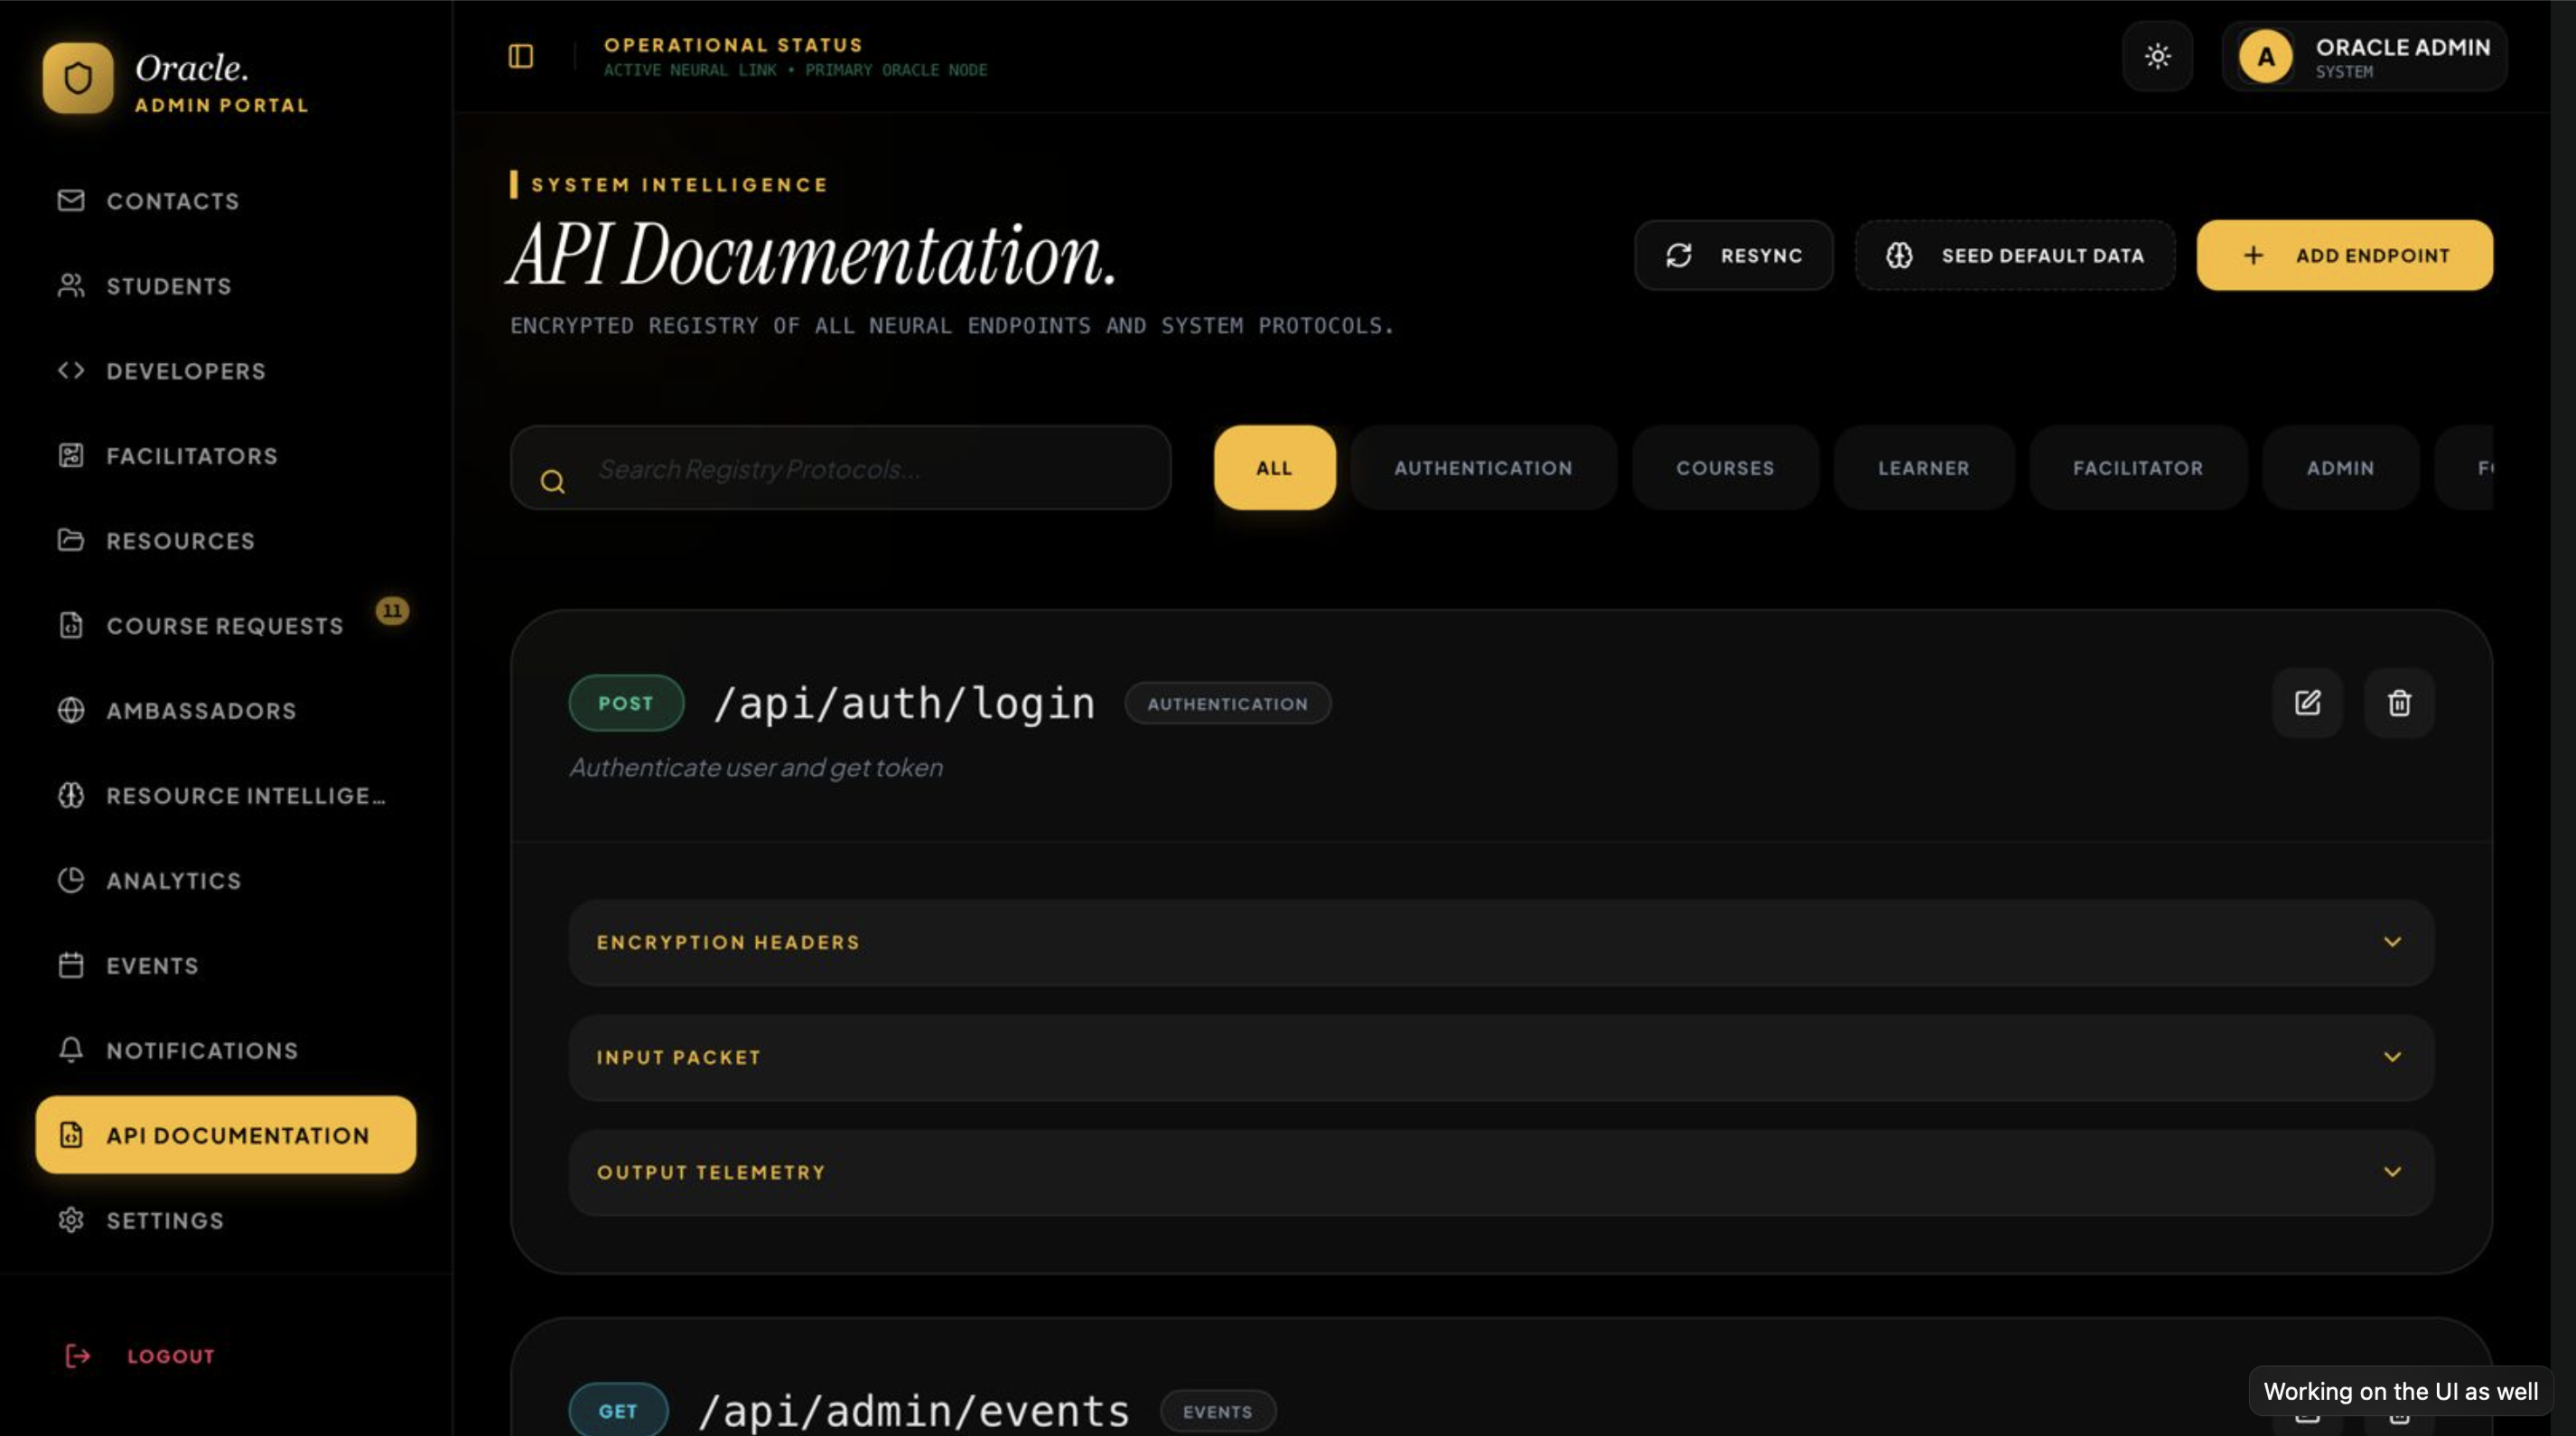Click the Events tag on admin events endpoint

click(x=1217, y=1411)
